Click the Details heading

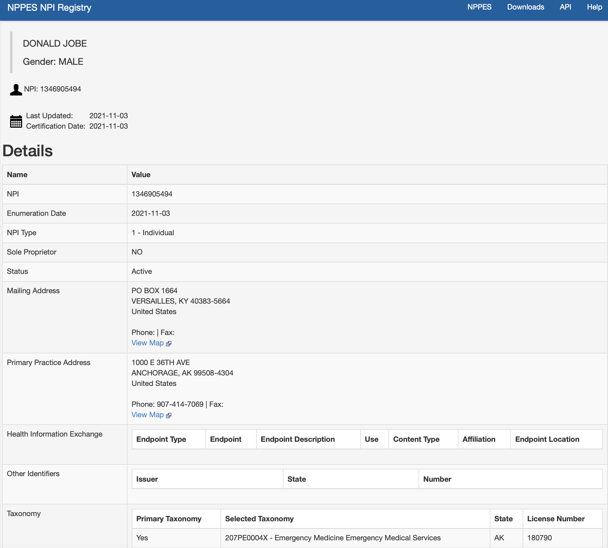(28, 151)
